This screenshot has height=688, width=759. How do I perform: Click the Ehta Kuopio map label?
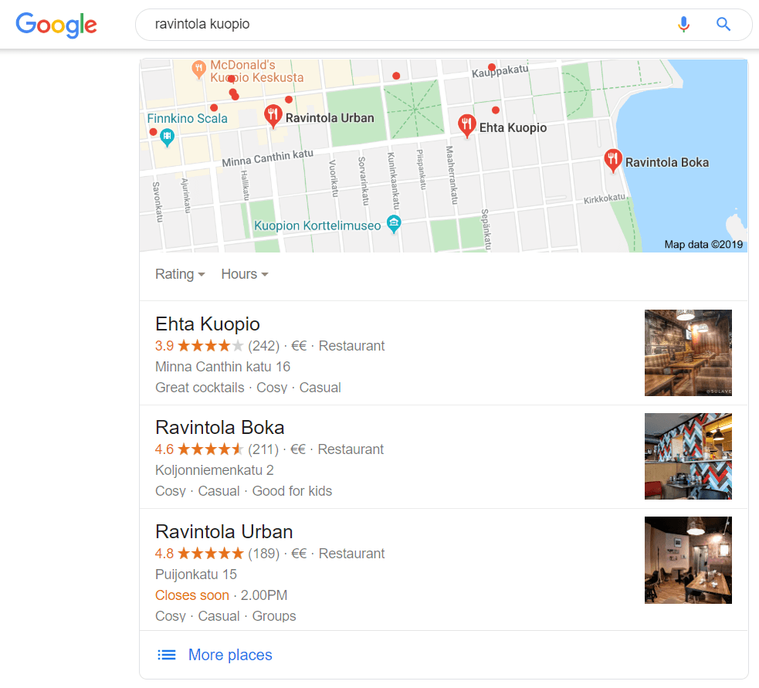coord(513,127)
